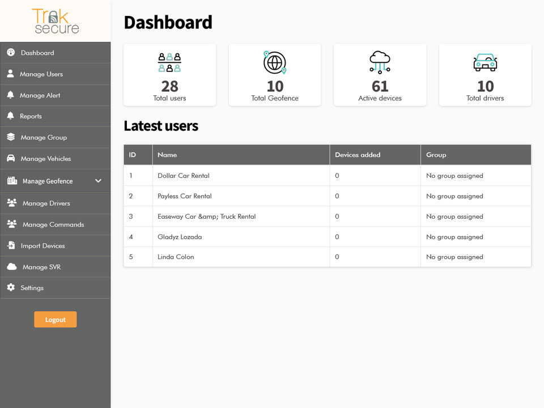Screen dimensions: 544x408
Task: Click the Name column header
Action: [x=167, y=155]
